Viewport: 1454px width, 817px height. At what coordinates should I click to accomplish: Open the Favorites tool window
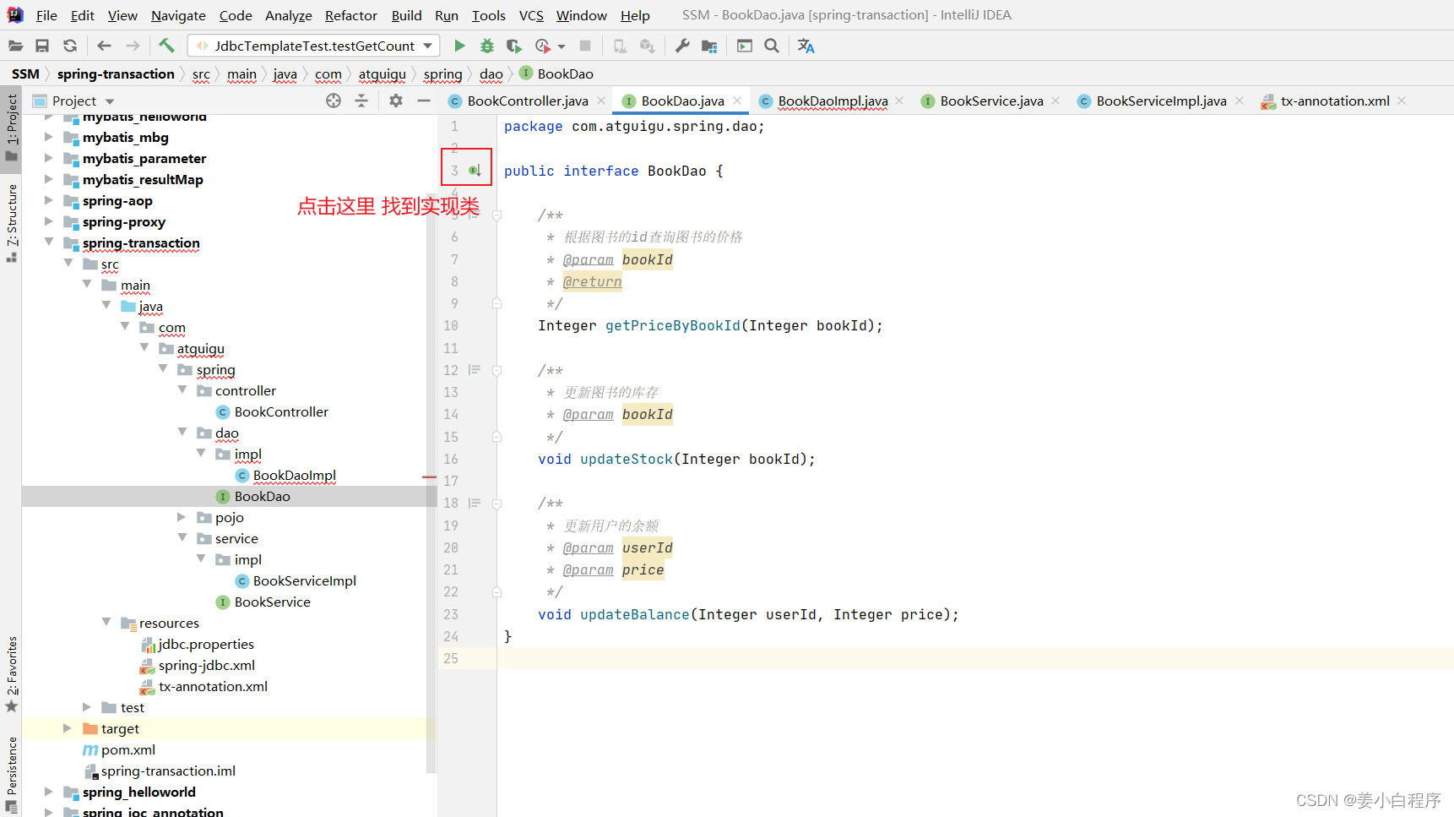[12, 673]
